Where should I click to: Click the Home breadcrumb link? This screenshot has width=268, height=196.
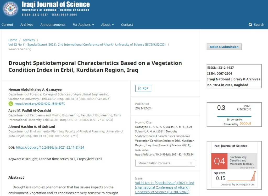[x=13, y=40]
